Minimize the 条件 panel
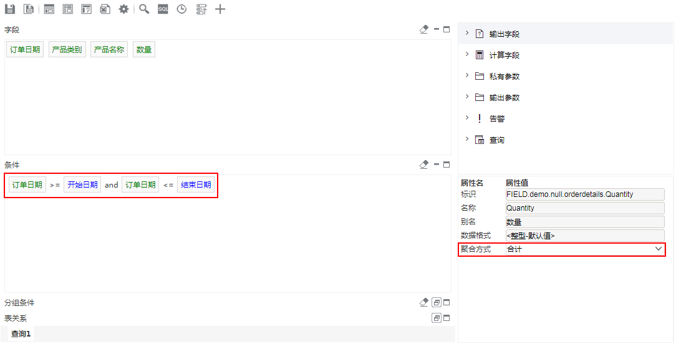This screenshot has height=344, width=676. [x=437, y=165]
